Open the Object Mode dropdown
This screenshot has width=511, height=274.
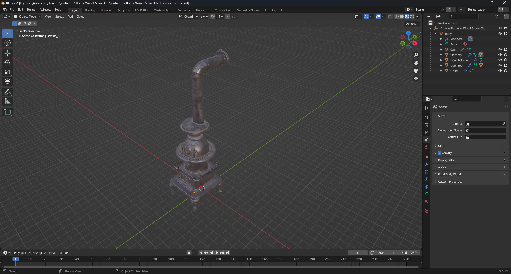(27, 16)
